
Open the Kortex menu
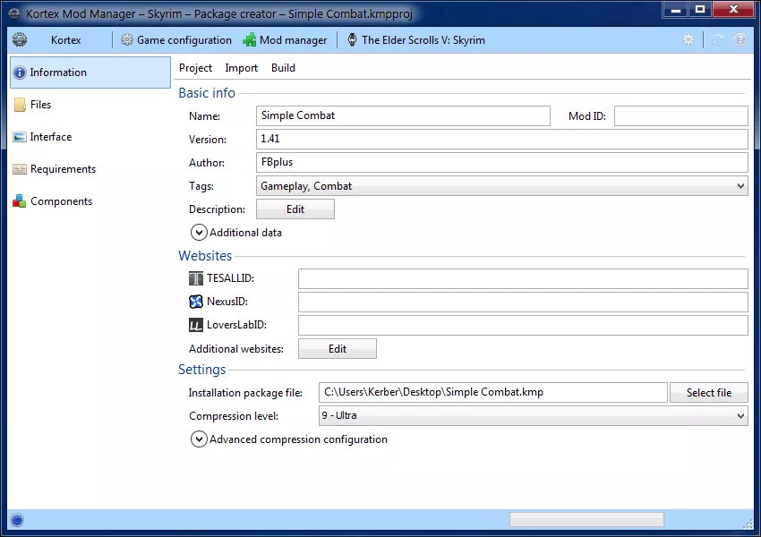(x=65, y=40)
